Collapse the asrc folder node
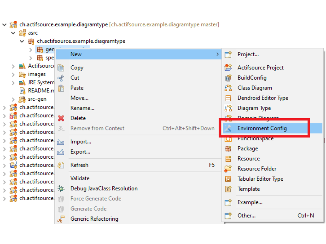 13,33
